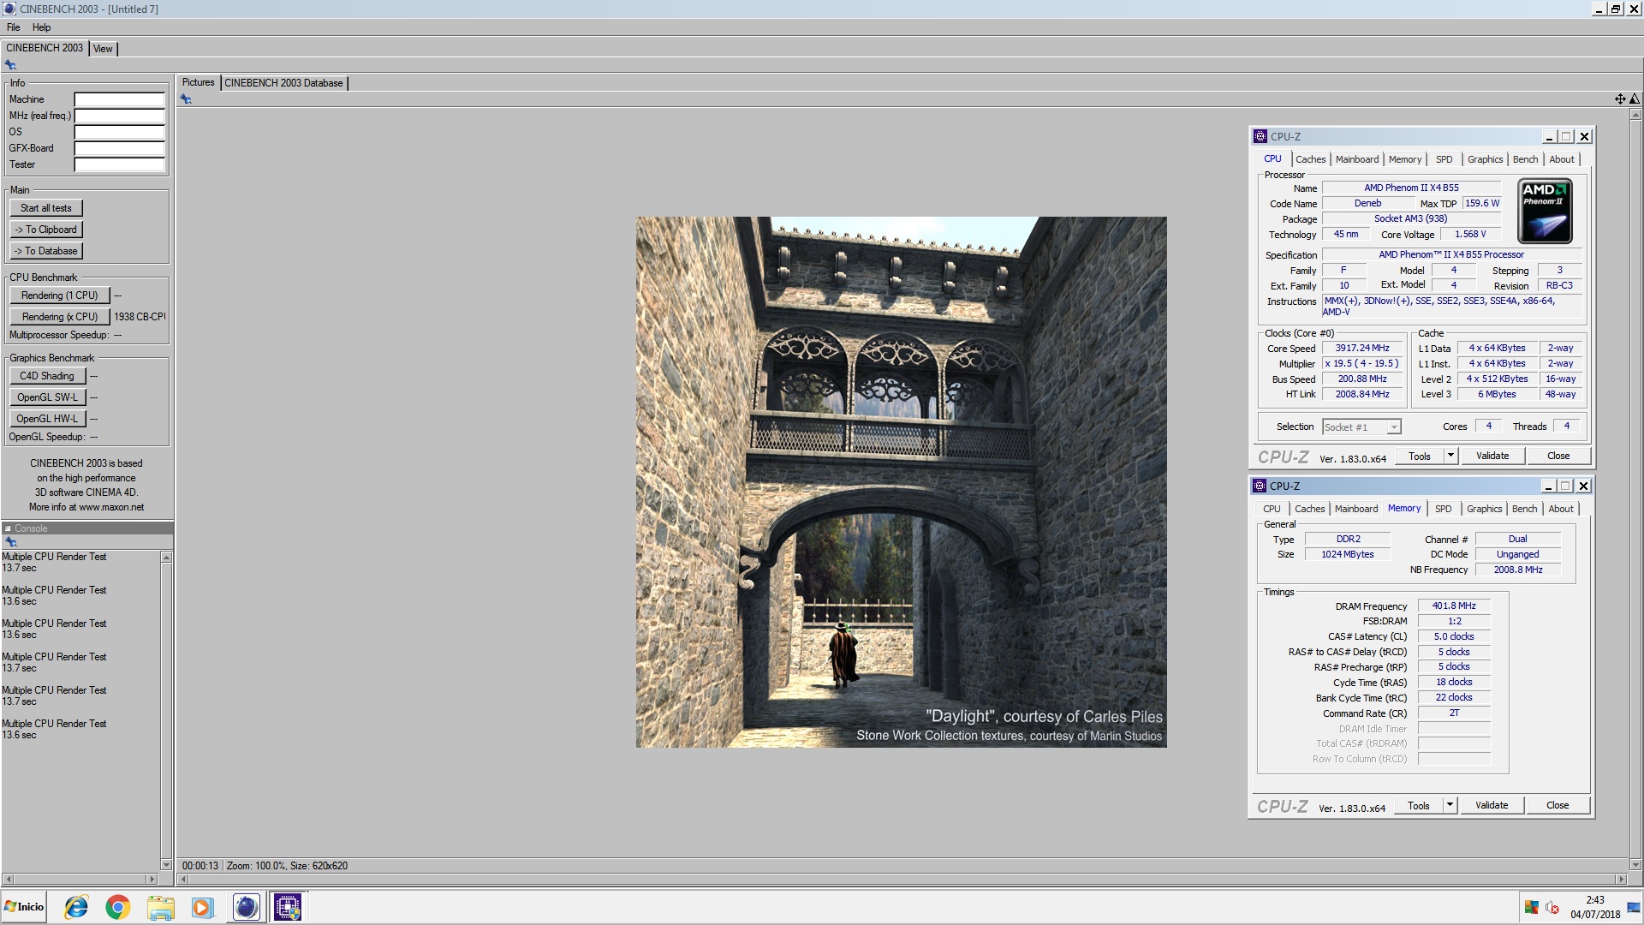Click the pin icon in Console panel
The width and height of the screenshot is (1644, 925).
coord(10,542)
